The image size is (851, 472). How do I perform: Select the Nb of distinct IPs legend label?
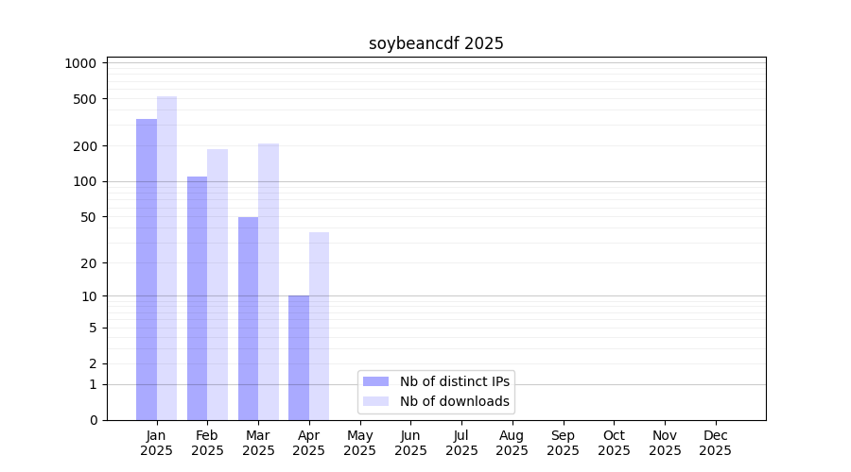(454, 381)
